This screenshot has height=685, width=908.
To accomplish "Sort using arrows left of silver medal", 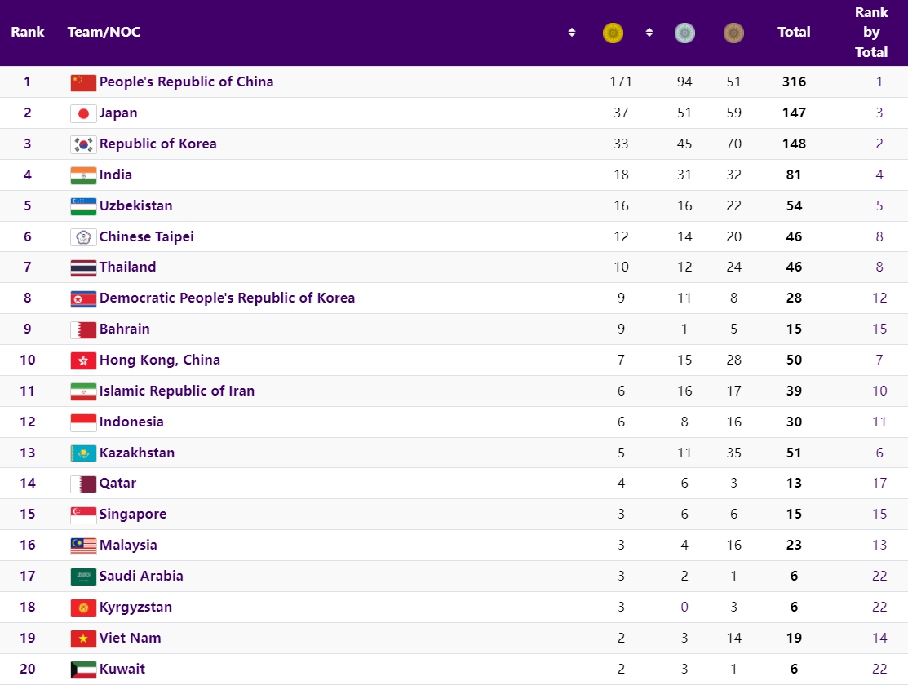I will 649,33.
